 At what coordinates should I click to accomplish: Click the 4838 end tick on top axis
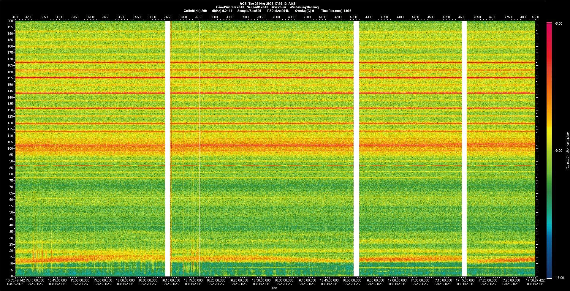535,17
